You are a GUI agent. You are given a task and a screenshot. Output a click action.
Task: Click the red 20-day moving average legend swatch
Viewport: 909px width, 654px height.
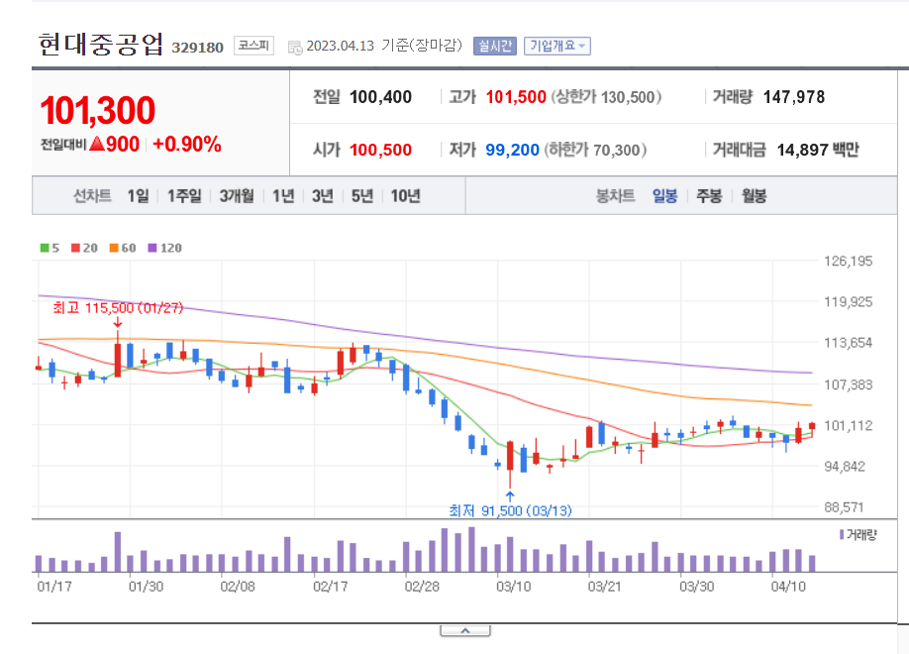coord(75,248)
